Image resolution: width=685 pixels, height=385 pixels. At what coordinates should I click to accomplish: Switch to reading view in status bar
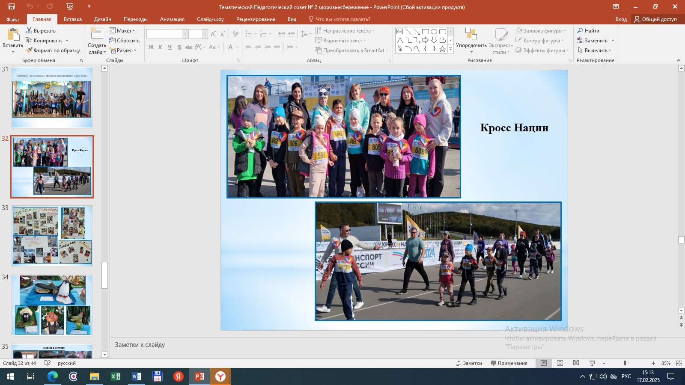pyautogui.click(x=576, y=363)
